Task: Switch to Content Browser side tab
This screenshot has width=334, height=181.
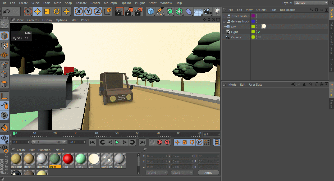Action: pyautogui.click(x=331, y=44)
